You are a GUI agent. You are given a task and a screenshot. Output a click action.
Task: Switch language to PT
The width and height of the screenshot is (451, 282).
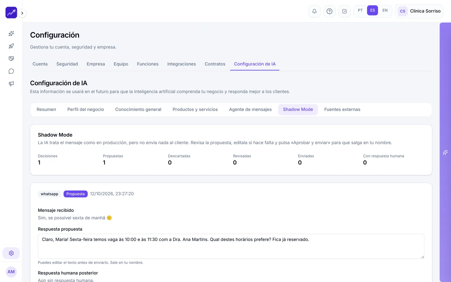pos(360,10)
